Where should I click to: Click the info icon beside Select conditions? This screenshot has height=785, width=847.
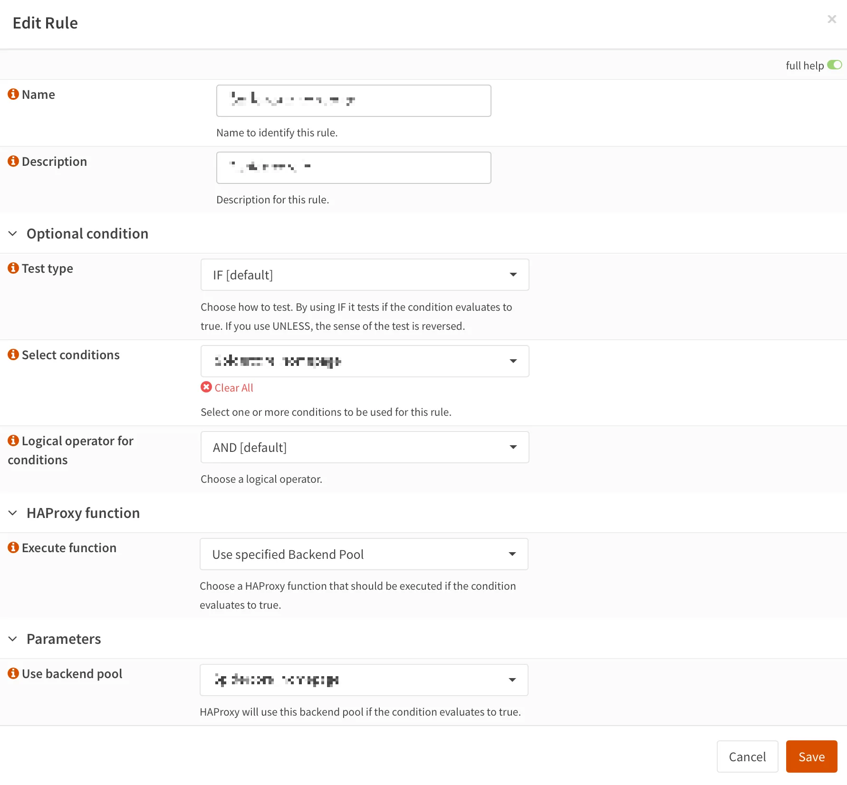tap(13, 354)
